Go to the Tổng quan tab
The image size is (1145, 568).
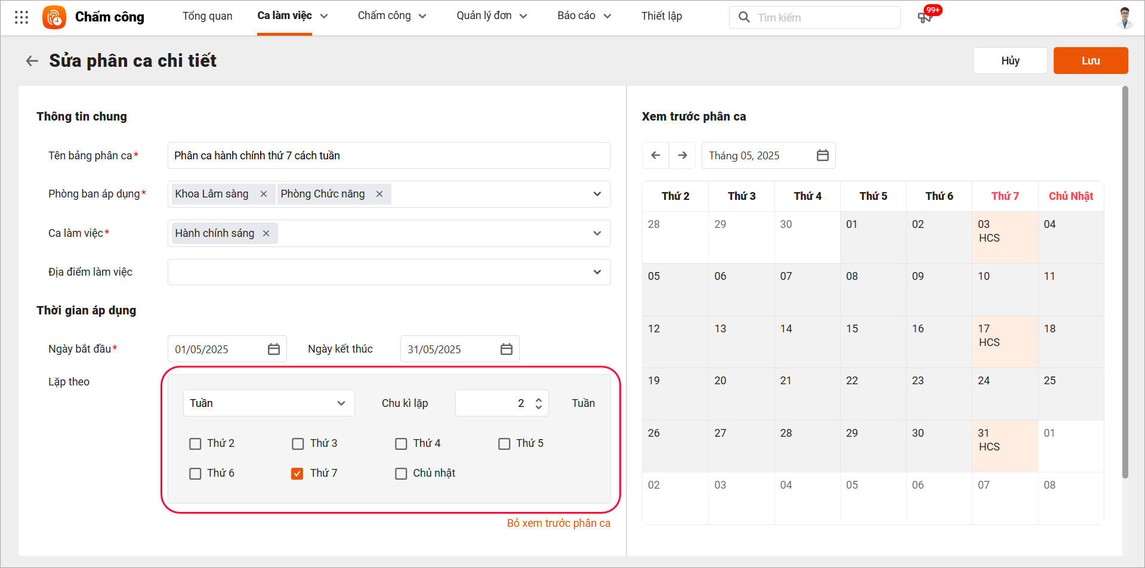click(207, 16)
